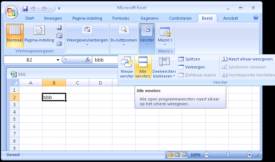Toggle Synchroon schuiven

click(x=244, y=67)
